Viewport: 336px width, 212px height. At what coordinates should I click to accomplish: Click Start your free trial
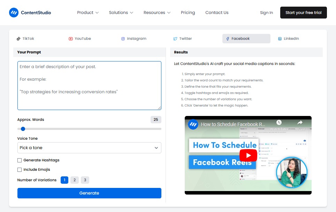tap(303, 13)
